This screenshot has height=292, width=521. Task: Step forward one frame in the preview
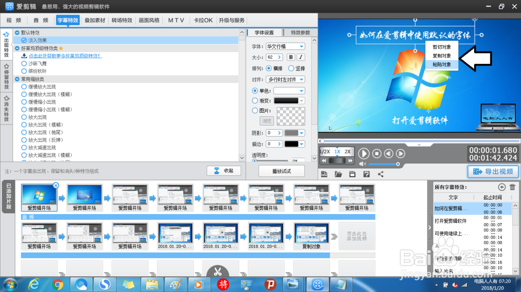point(400,153)
